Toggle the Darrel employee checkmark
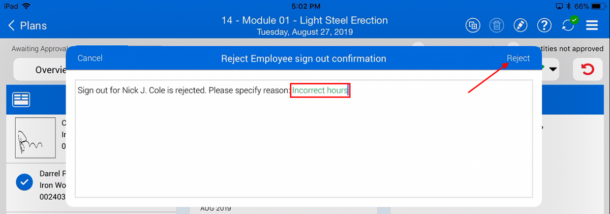This screenshot has height=214, width=610. [x=24, y=182]
